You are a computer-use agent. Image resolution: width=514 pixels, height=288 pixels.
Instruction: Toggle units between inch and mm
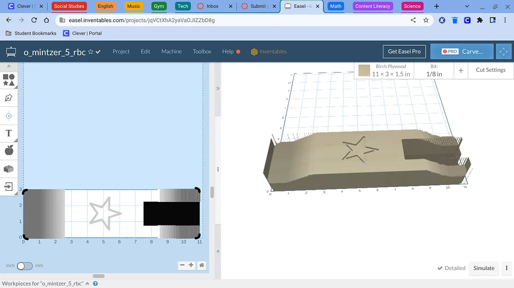[x=24, y=266]
